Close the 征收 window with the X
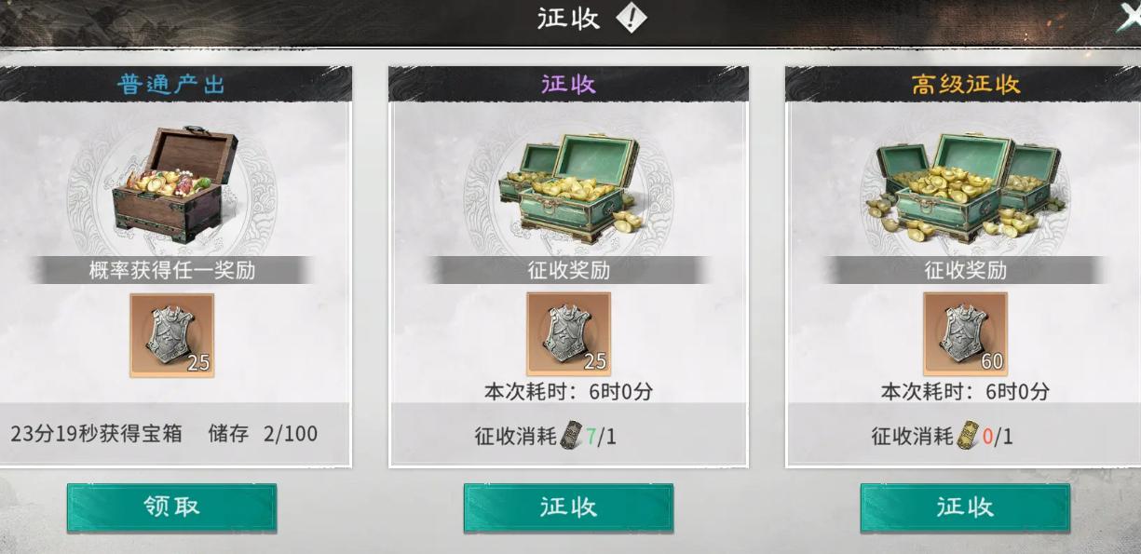1141x554 pixels. pyautogui.click(x=1128, y=19)
